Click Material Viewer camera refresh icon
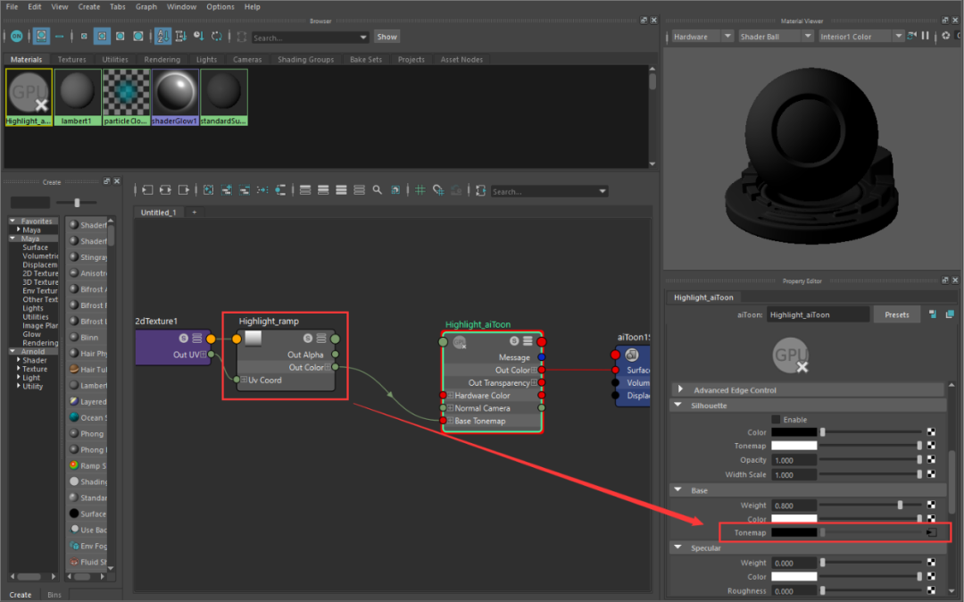 [911, 36]
